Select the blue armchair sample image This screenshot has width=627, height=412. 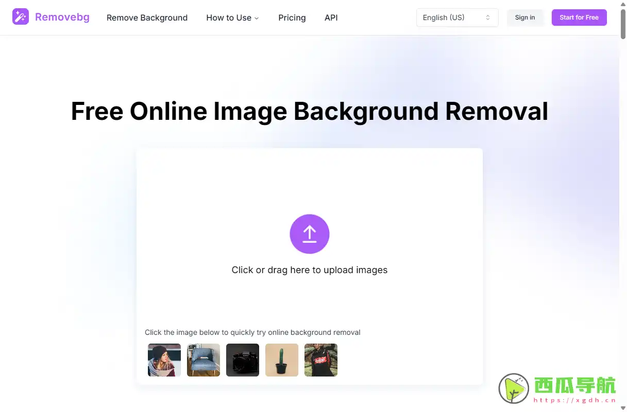pos(203,360)
